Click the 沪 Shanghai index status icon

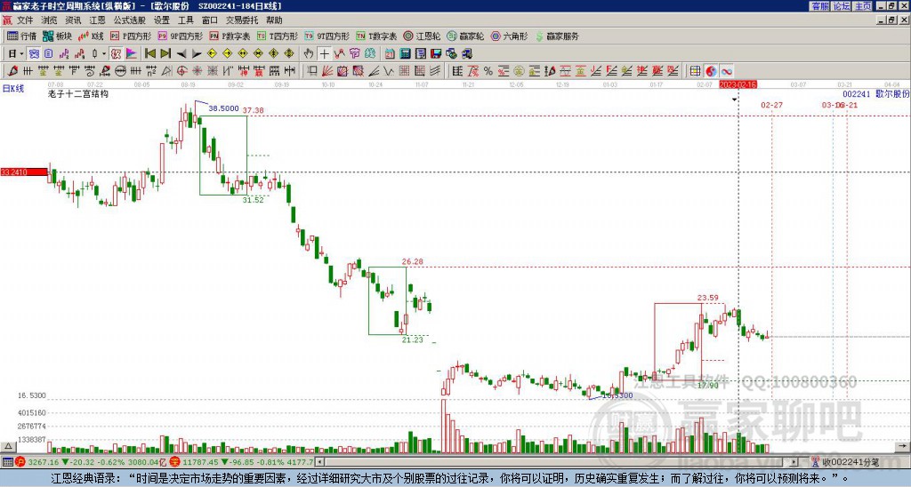click(x=20, y=462)
